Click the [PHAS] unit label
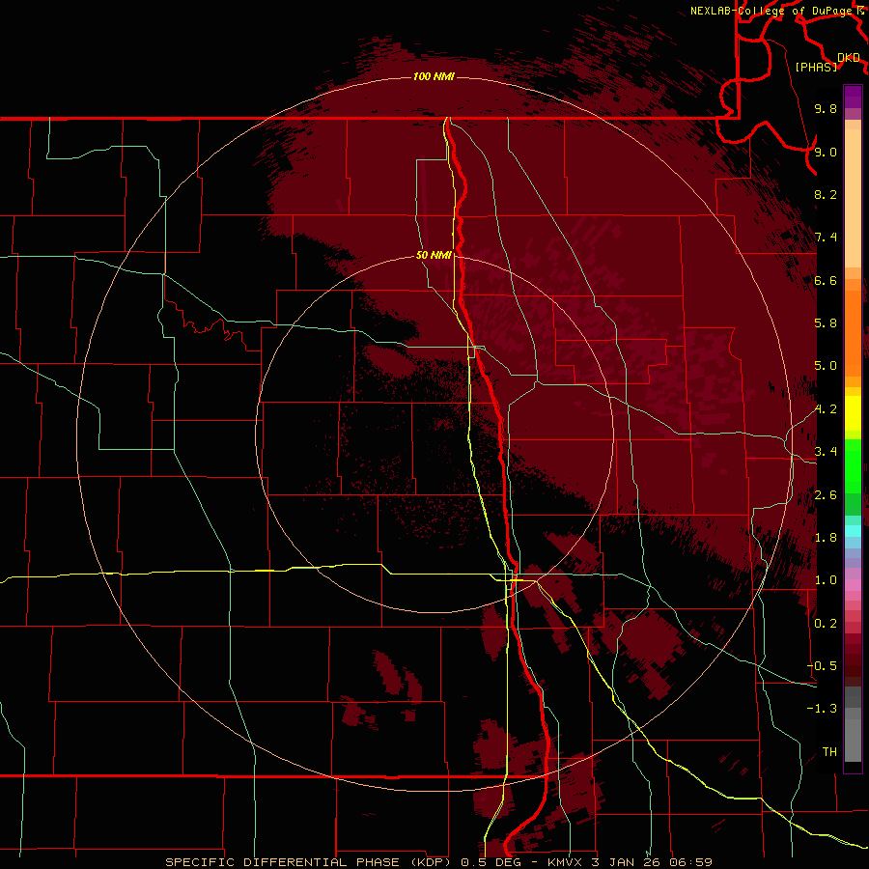The height and width of the screenshot is (869, 869). [x=816, y=67]
